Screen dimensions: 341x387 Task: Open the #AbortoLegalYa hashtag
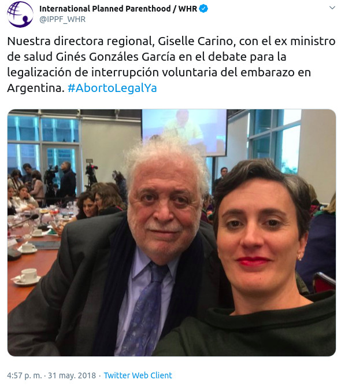[x=112, y=88]
